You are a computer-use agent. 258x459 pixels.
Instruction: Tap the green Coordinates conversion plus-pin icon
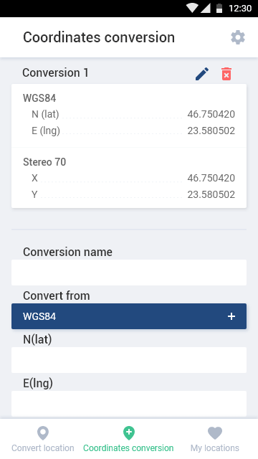tap(129, 433)
